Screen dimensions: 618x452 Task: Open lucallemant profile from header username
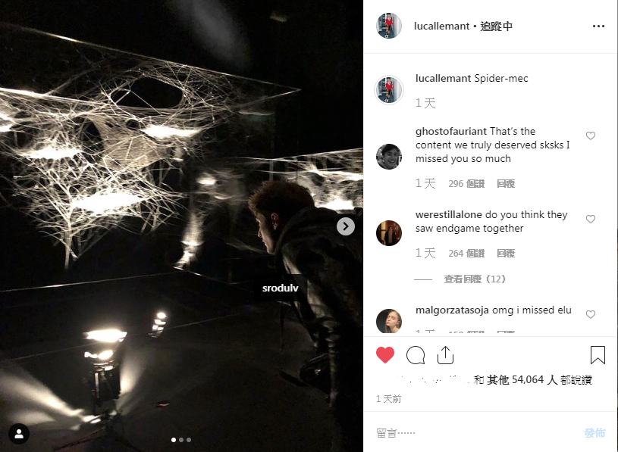441,26
